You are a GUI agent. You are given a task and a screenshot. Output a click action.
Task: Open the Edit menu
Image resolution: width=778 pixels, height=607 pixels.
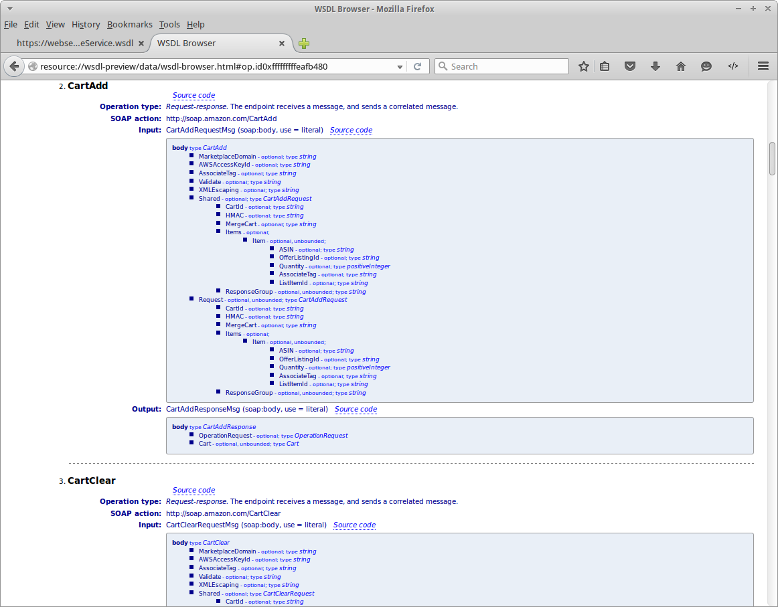[31, 24]
